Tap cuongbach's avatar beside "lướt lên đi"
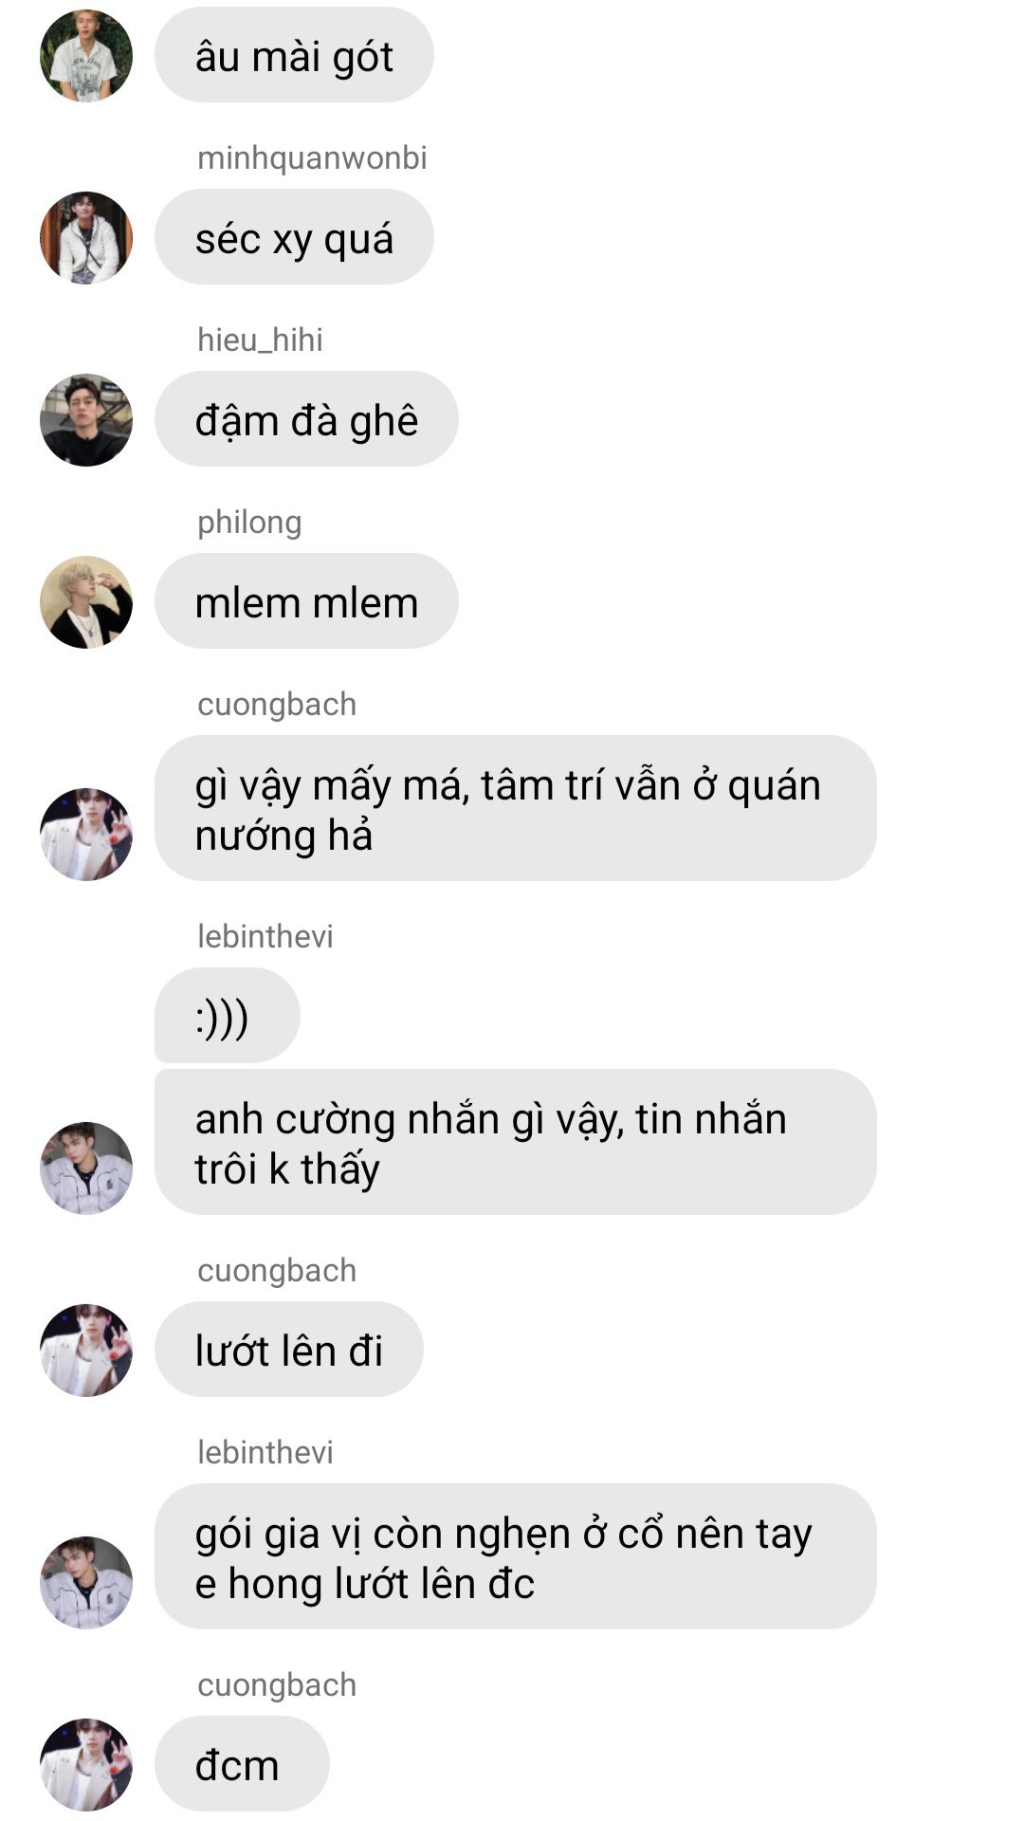Screen dimensions: 1024x1821 click(x=86, y=1351)
